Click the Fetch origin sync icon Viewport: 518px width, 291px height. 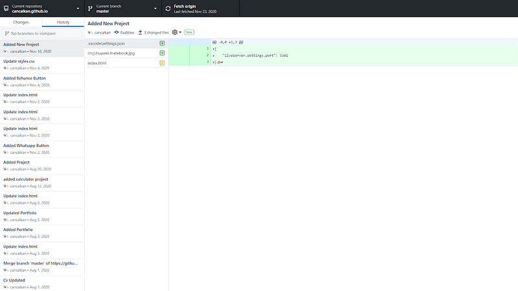[x=168, y=8]
